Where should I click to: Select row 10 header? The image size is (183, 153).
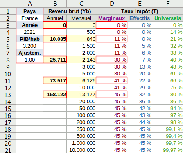(x=8, y=73)
